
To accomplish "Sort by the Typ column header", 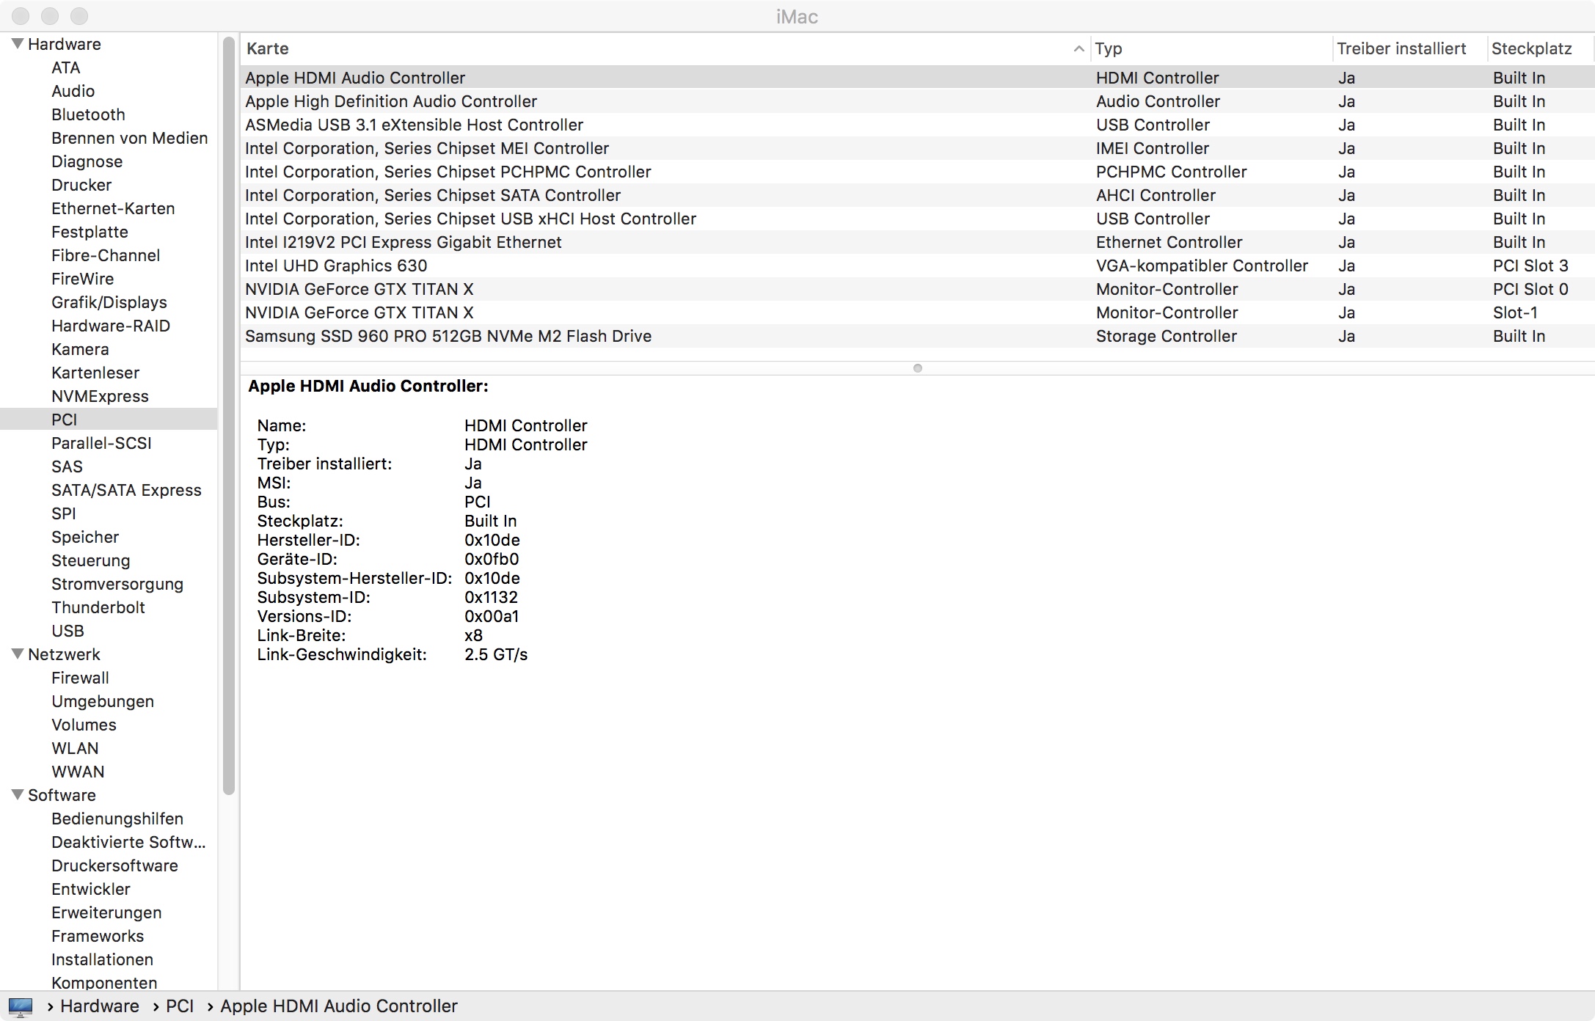I will point(1108,49).
